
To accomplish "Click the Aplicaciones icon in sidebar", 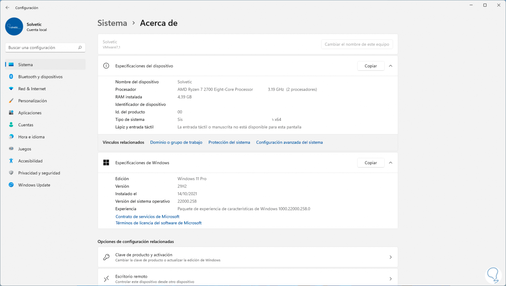I will click(x=11, y=113).
